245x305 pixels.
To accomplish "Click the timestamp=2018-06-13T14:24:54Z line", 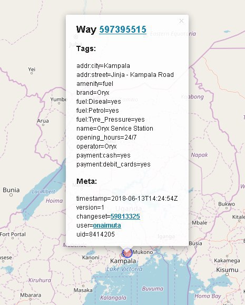I will (x=127, y=199).
